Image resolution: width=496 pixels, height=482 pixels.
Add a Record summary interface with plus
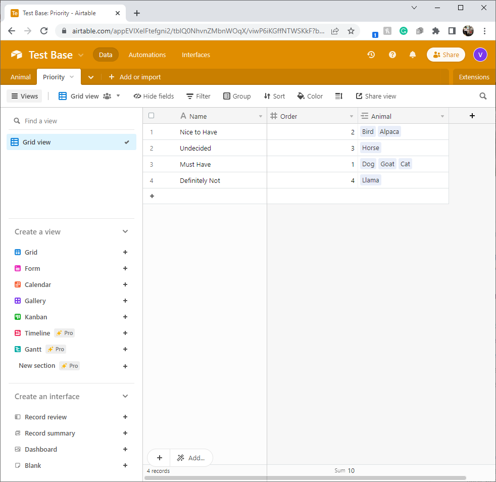coord(125,433)
